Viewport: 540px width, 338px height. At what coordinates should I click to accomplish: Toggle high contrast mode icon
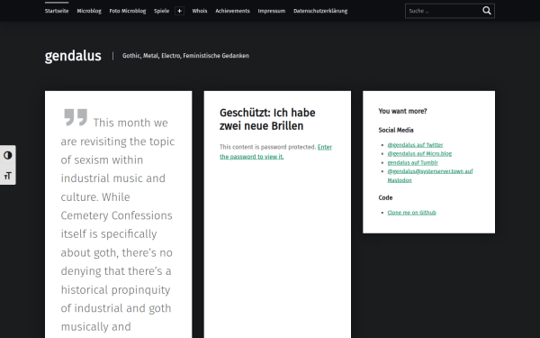(x=7, y=156)
